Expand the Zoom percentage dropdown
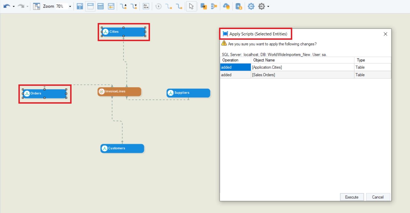 point(70,6)
